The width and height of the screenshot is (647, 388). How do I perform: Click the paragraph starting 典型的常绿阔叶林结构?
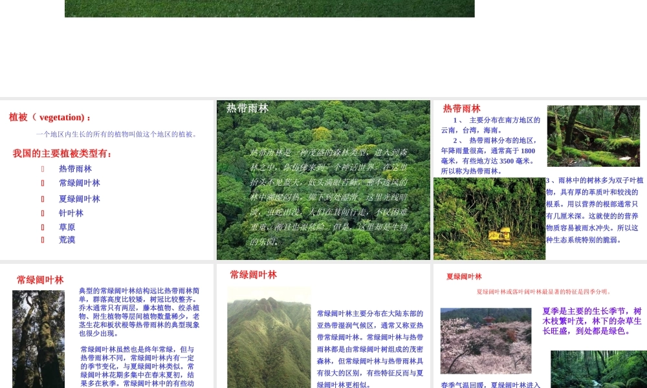[139, 312]
